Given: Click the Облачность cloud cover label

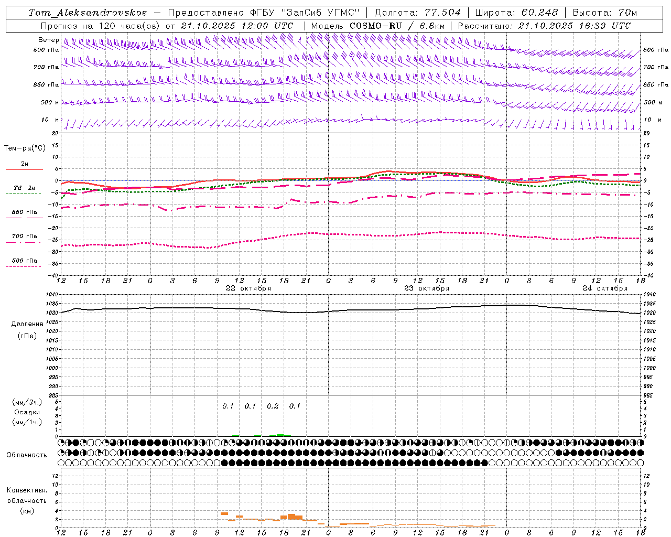Looking at the screenshot, I should click(x=27, y=455).
